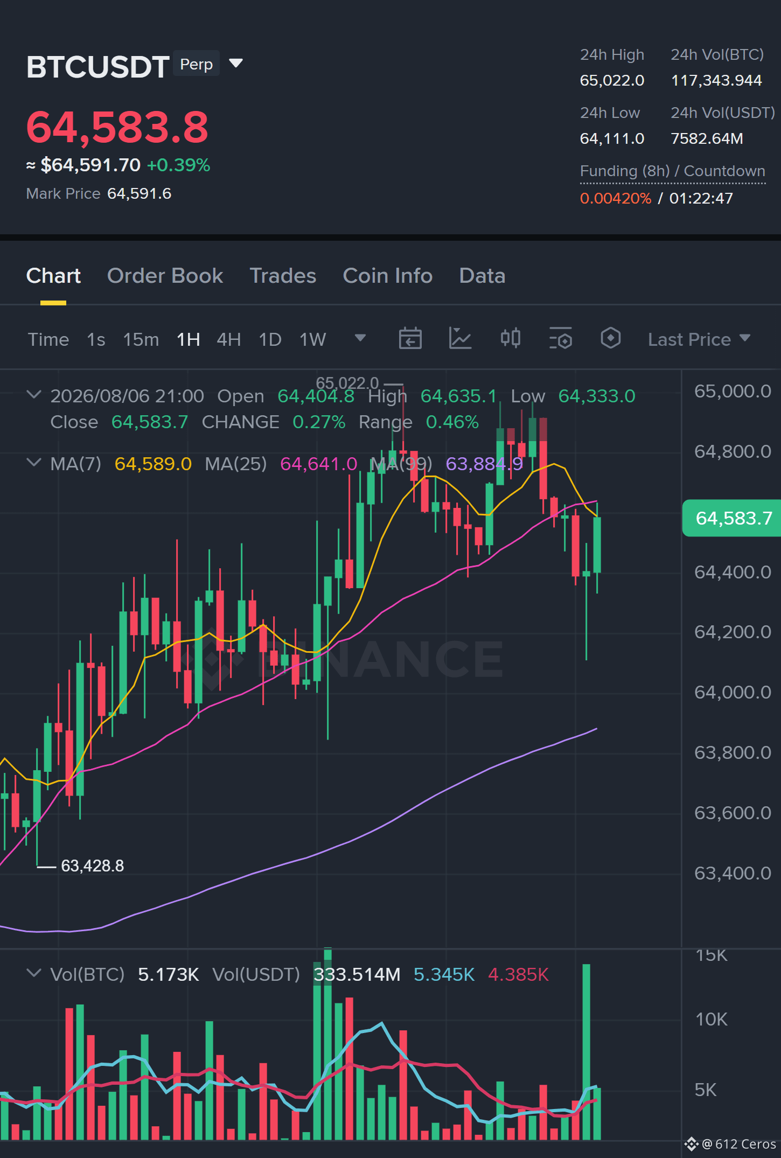Tap the +0.39% change percentage

(x=178, y=165)
